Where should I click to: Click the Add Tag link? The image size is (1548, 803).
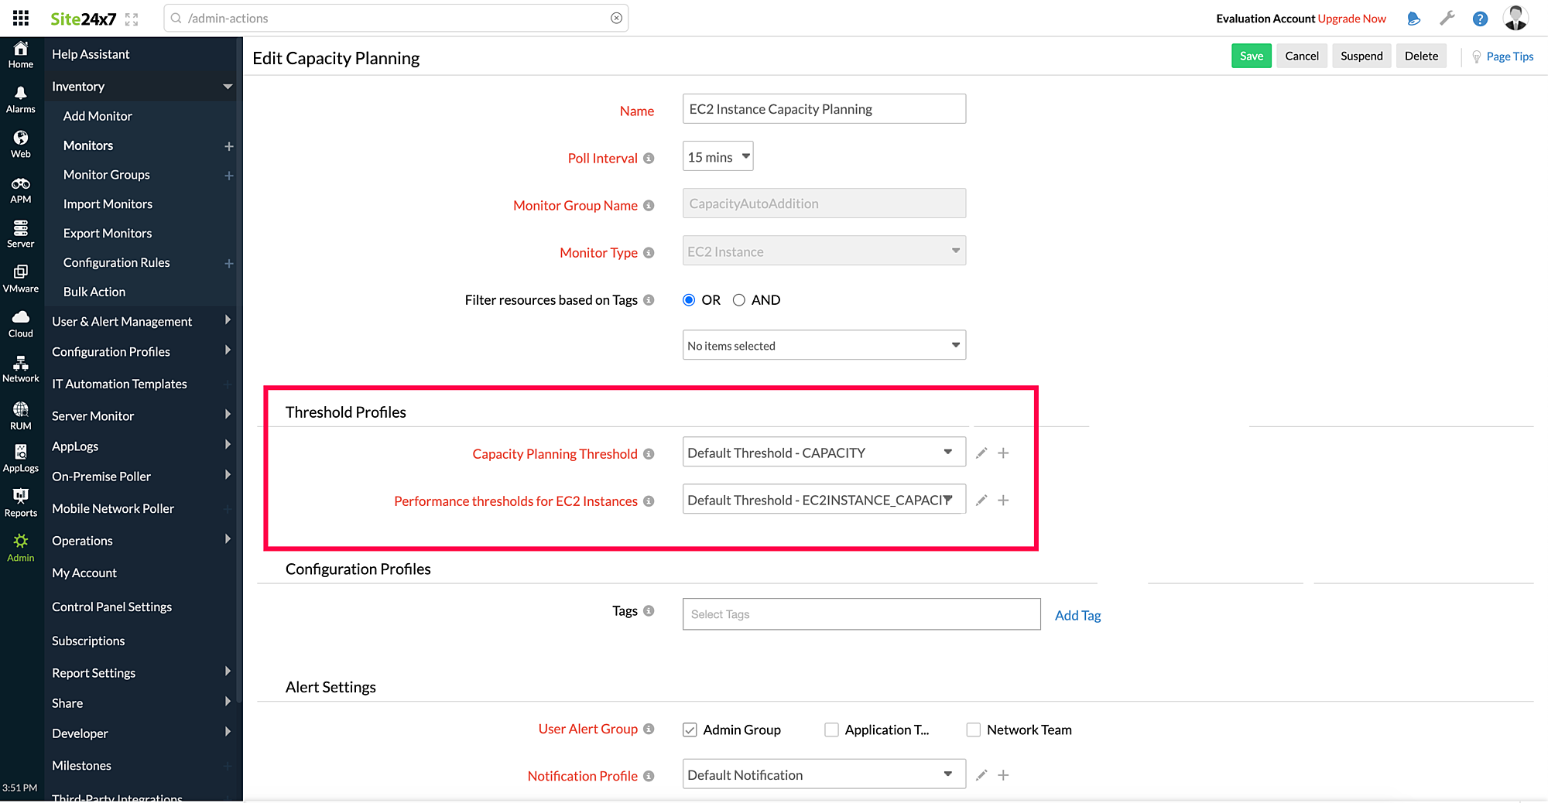1077,615
